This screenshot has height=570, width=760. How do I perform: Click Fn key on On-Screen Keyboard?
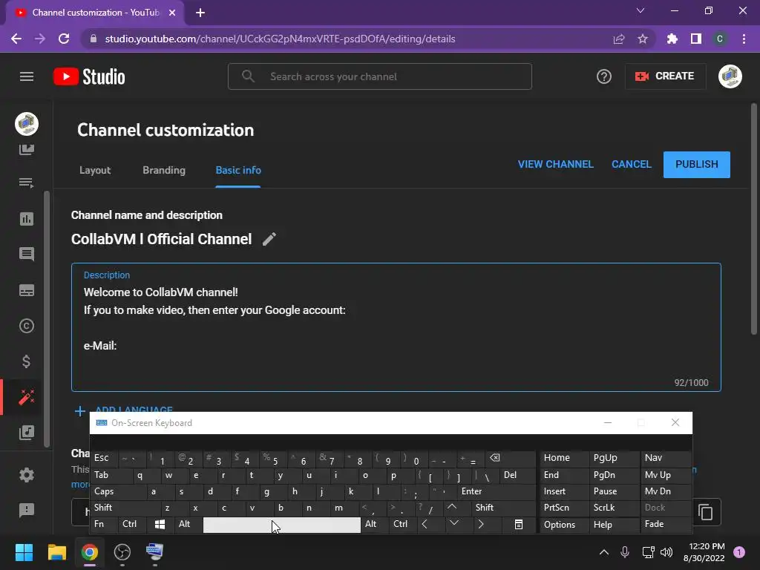104,524
